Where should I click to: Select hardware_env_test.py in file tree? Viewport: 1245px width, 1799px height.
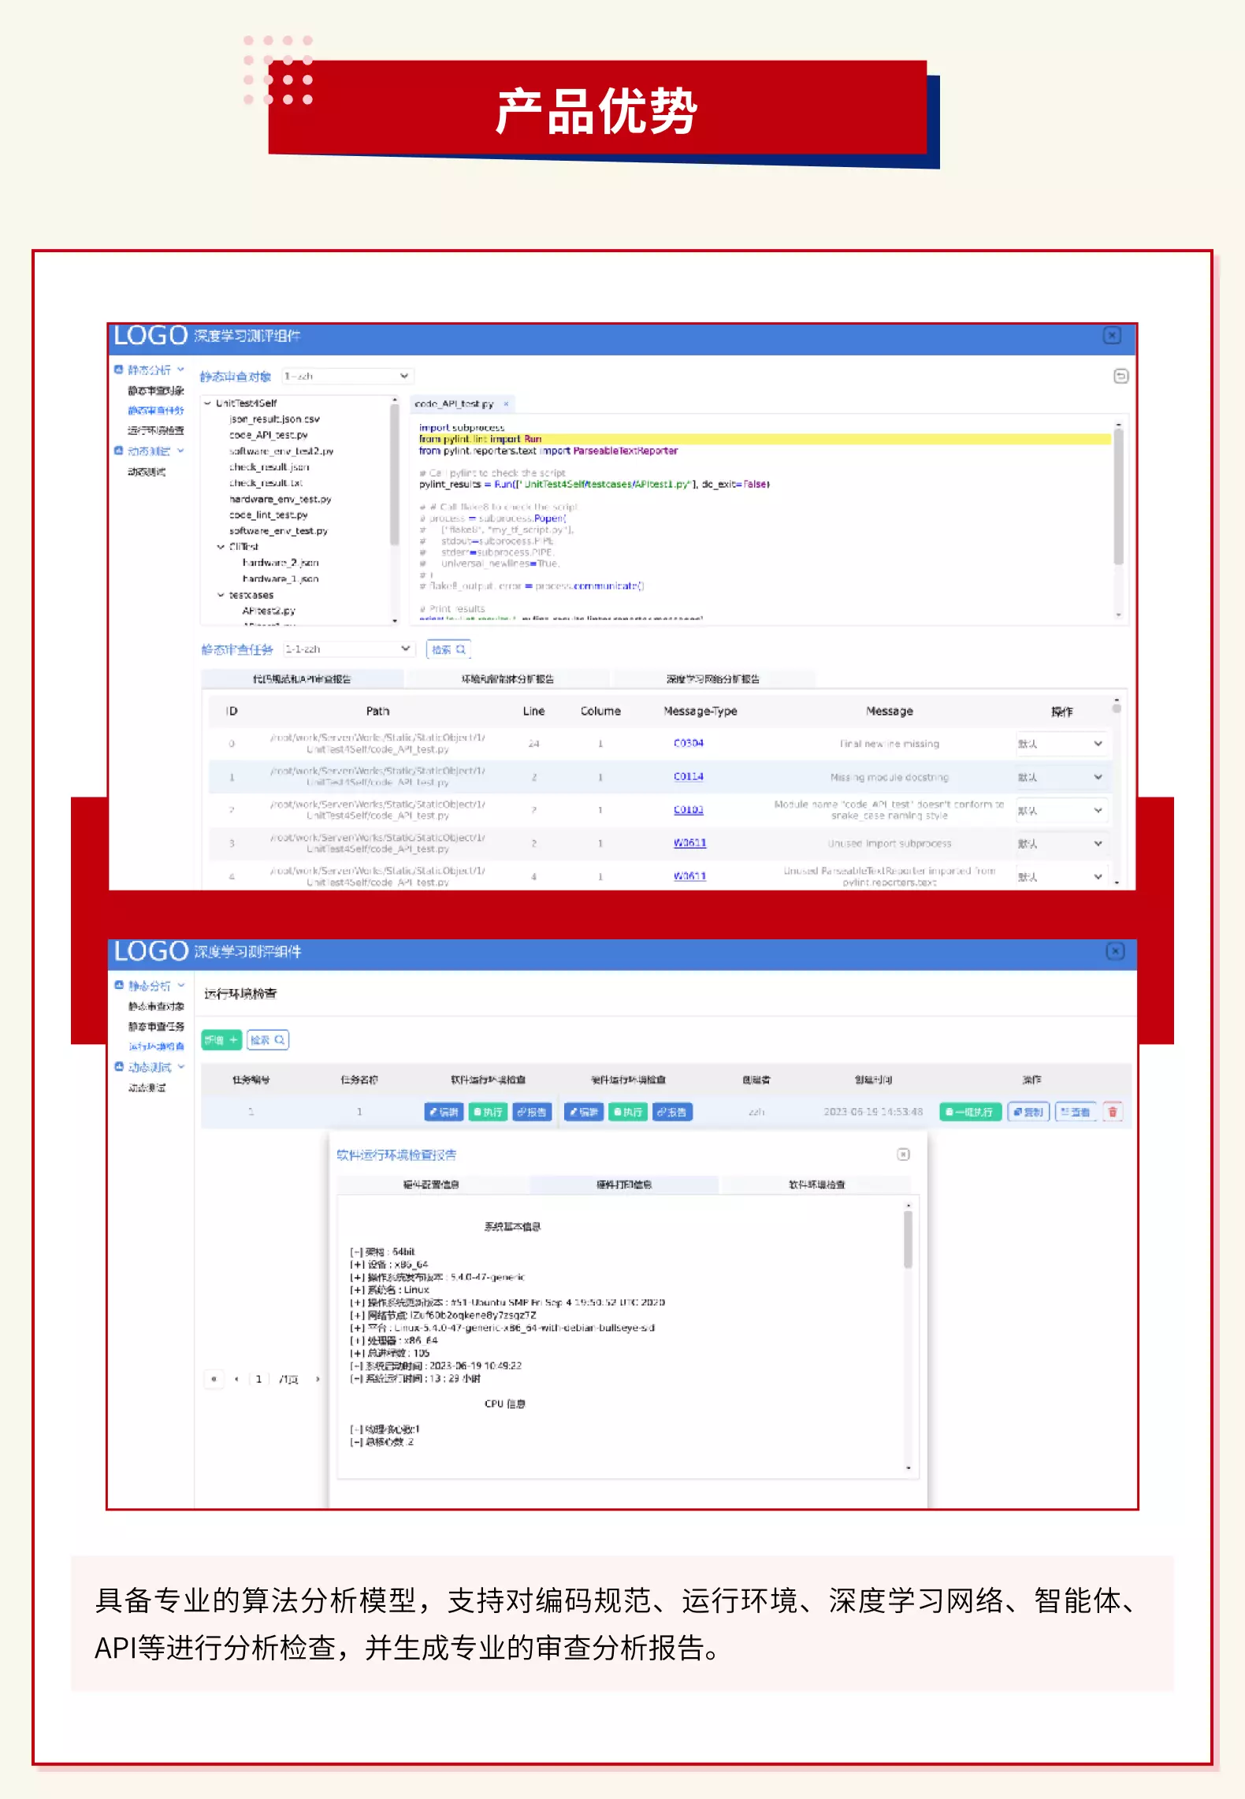280,500
